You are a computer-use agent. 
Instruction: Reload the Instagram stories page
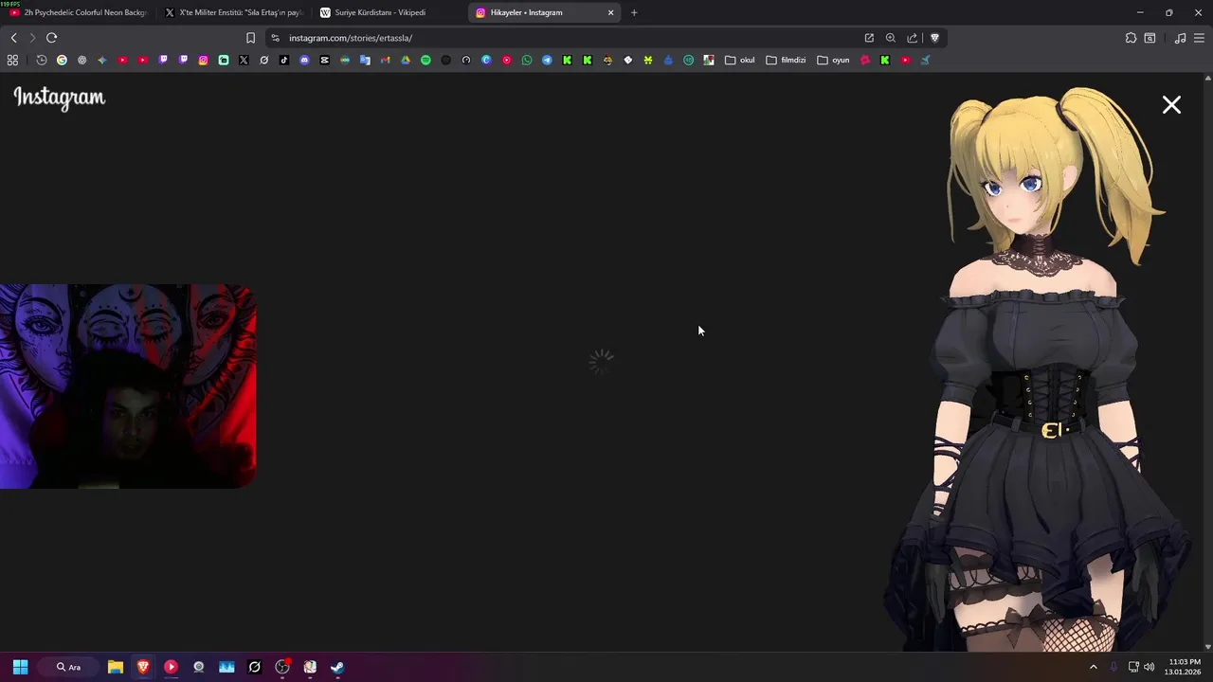click(x=51, y=38)
